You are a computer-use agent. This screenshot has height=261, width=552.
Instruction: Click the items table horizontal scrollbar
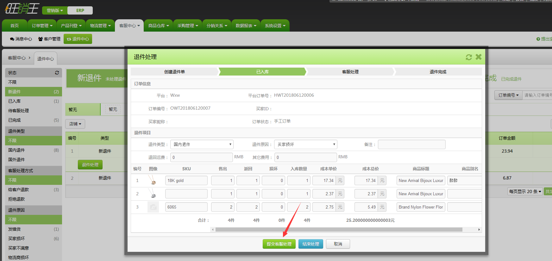point(339,230)
